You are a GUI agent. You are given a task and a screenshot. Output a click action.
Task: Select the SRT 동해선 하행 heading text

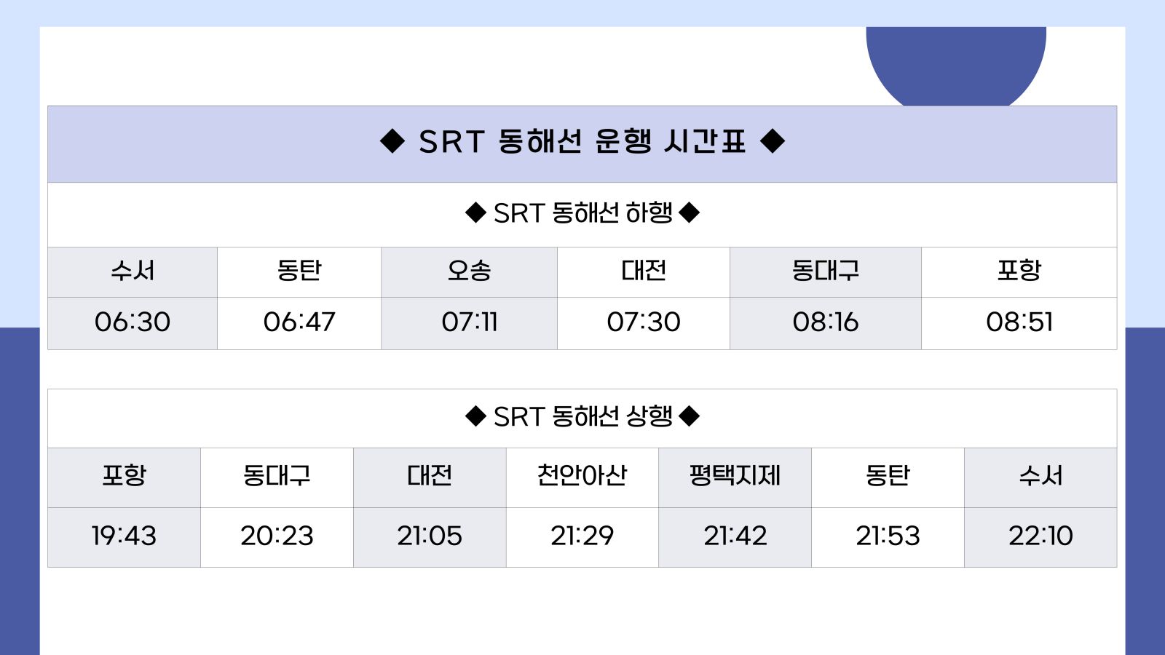click(x=582, y=213)
